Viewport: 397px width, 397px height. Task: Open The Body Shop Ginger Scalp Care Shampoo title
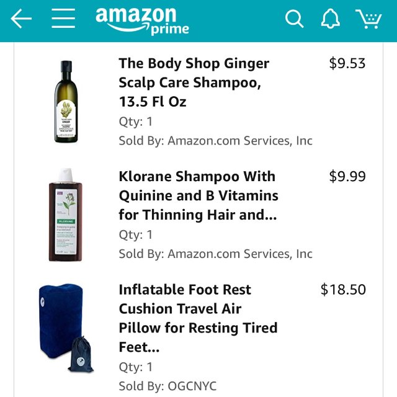coord(194,82)
